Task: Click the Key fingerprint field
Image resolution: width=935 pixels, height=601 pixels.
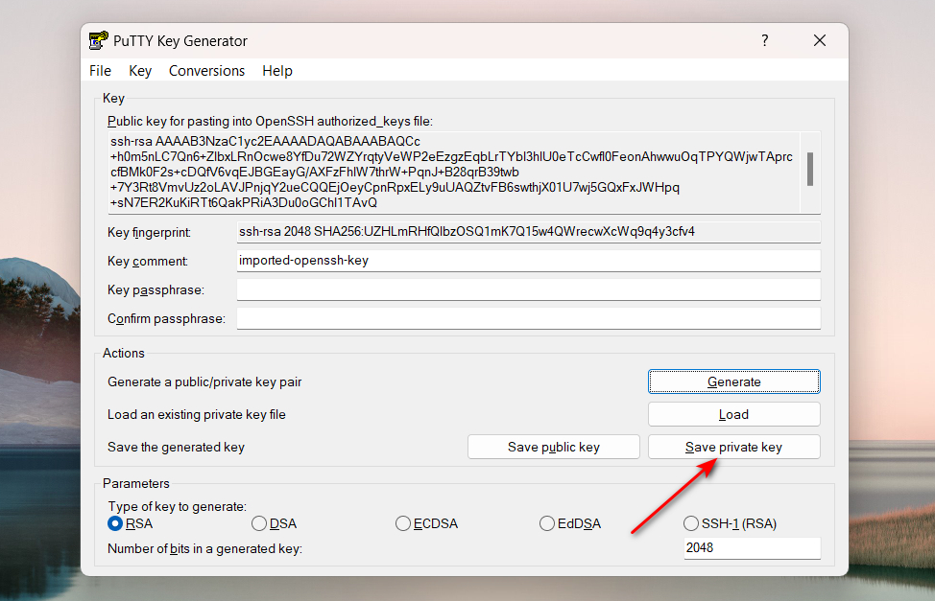Action: click(528, 232)
